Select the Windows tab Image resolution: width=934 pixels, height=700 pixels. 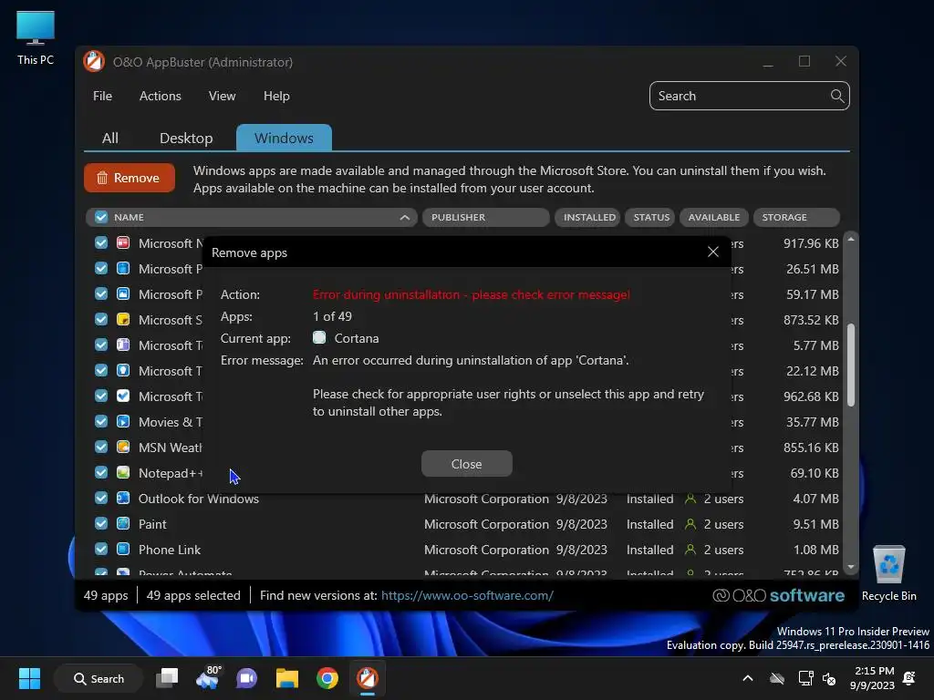pyautogui.click(x=284, y=139)
